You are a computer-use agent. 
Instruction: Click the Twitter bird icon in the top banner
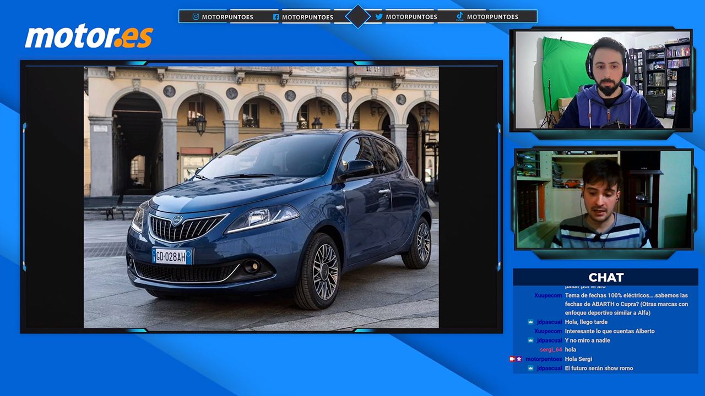(379, 16)
